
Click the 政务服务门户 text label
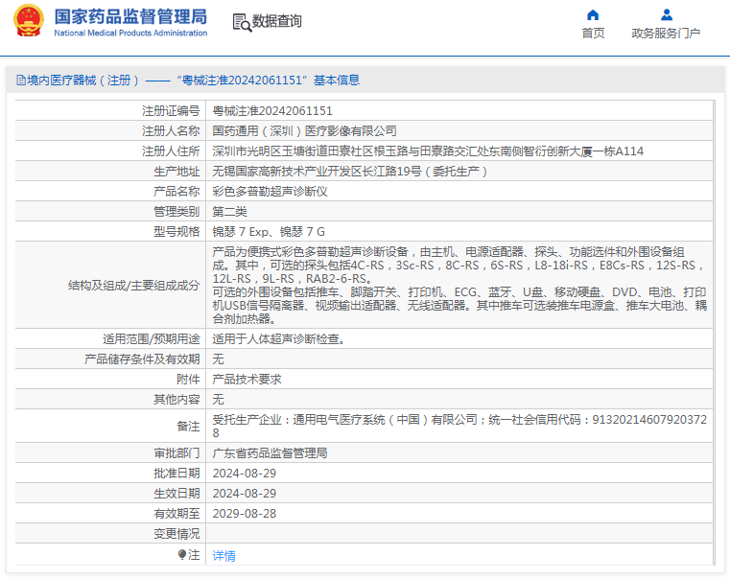point(666,34)
